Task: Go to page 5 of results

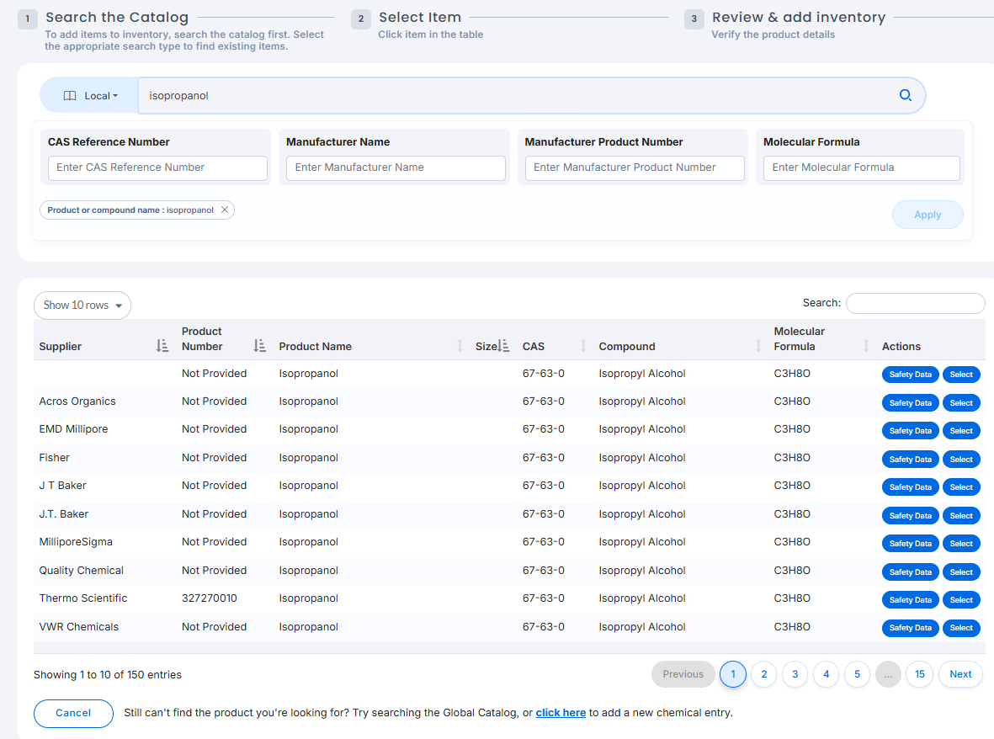Action: coord(857,674)
